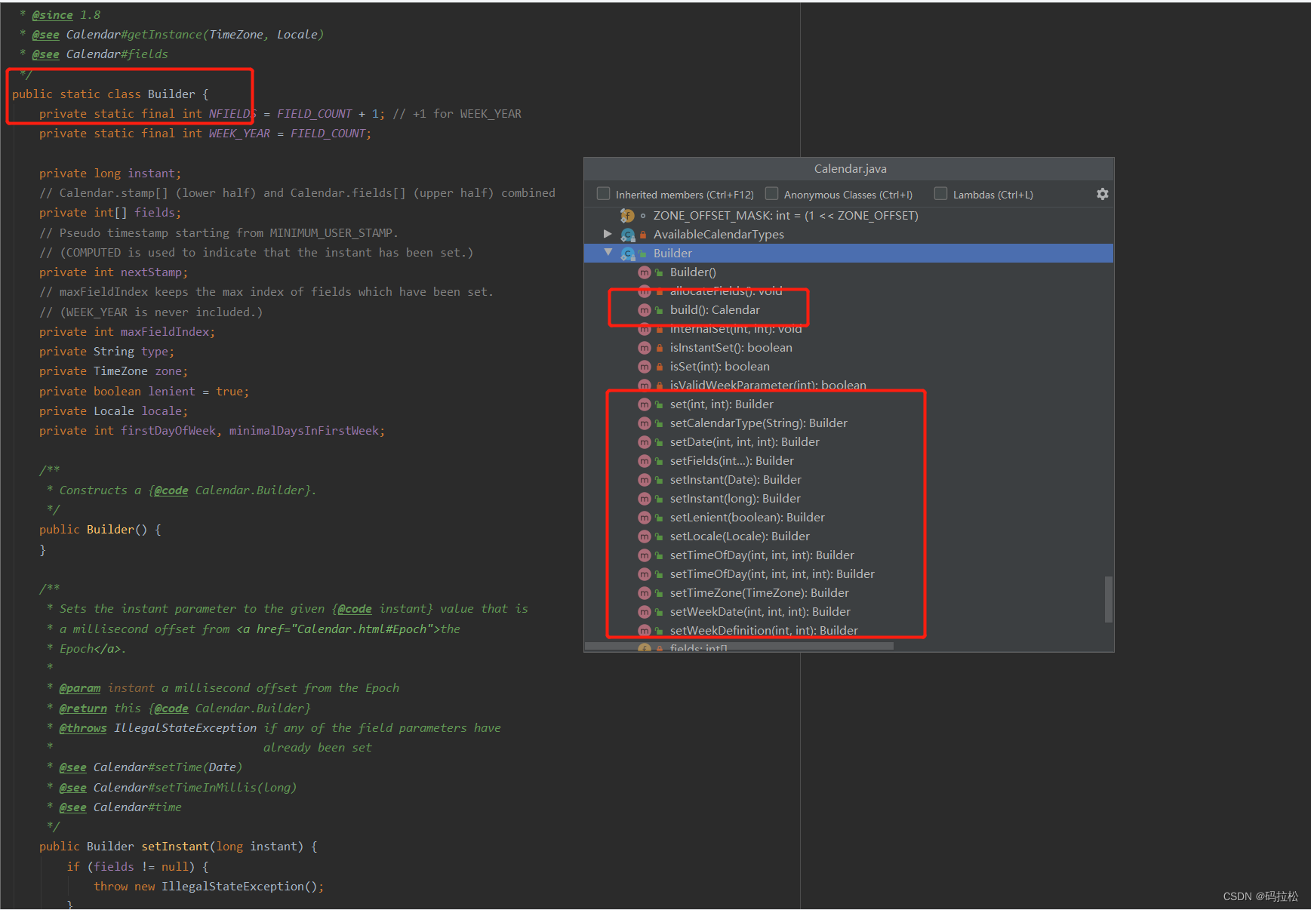
Task: Jump to build(): Calendar method
Action: [x=715, y=310]
